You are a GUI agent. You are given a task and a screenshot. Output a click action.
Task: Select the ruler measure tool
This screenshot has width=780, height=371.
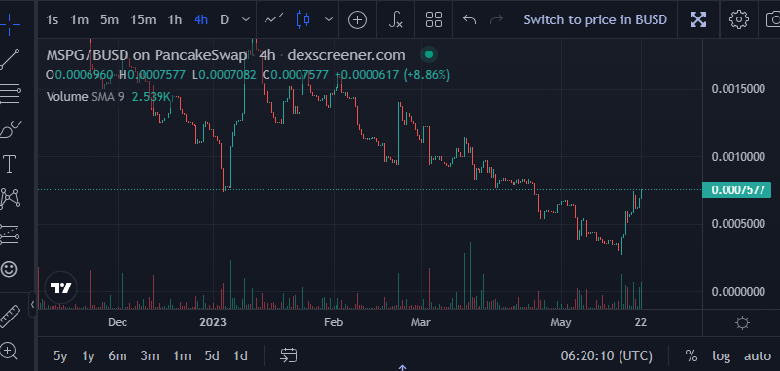tap(9, 317)
